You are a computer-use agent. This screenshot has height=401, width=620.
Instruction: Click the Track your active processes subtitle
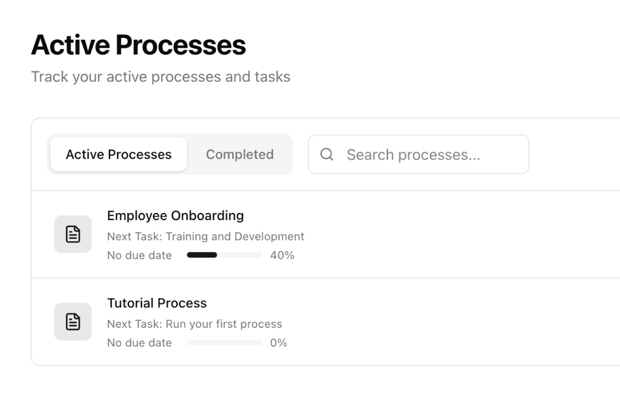tap(160, 77)
